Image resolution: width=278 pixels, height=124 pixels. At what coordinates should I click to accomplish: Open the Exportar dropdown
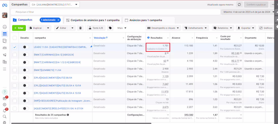tap(246, 28)
